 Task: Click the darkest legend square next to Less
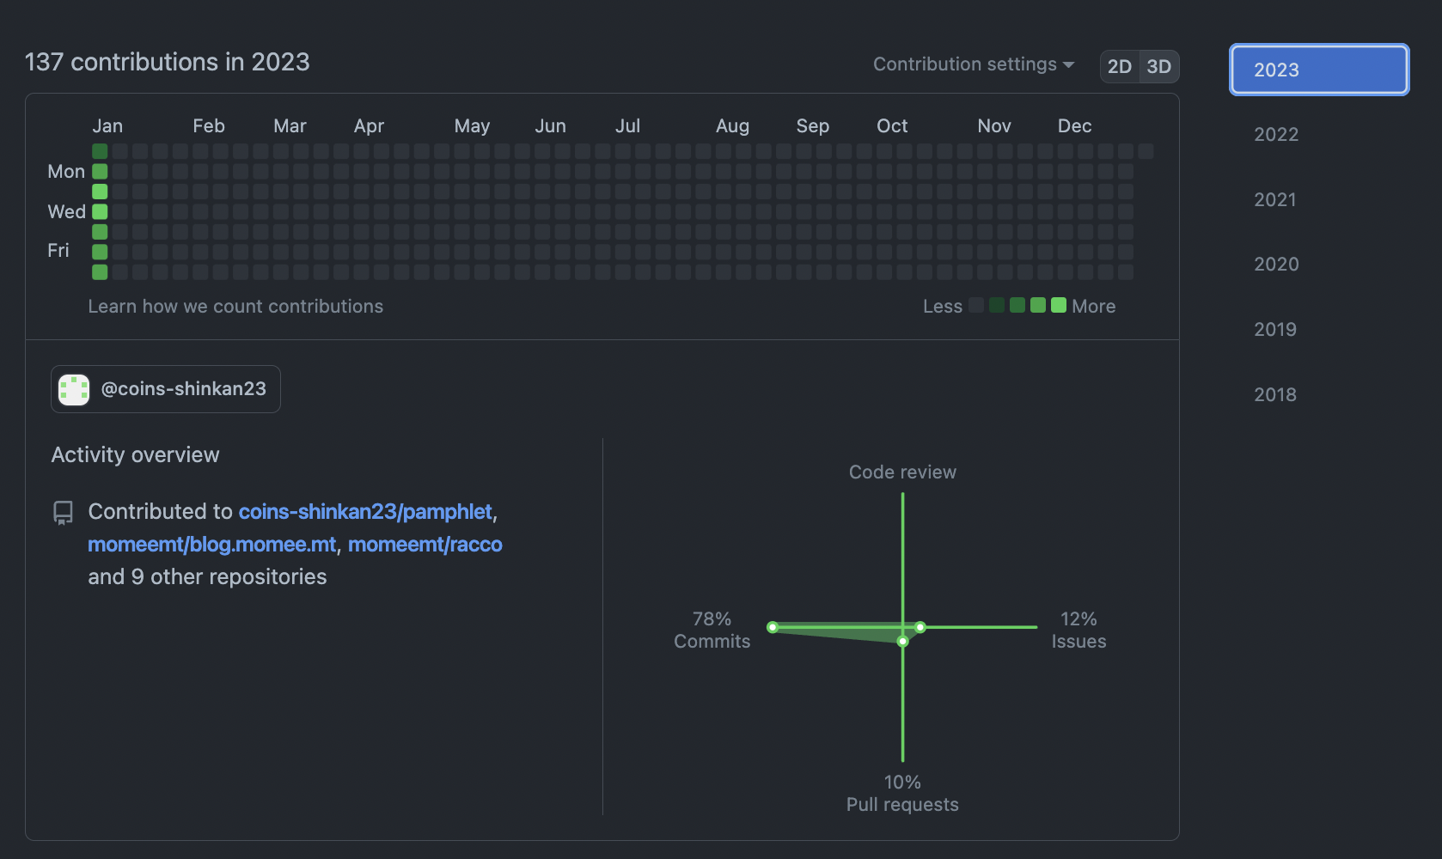(976, 305)
